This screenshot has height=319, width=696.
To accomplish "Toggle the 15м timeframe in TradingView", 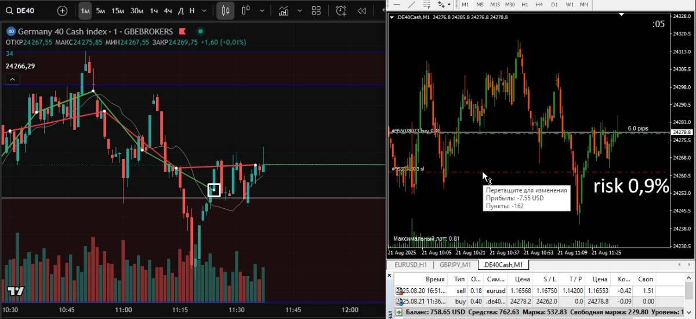I will point(118,10).
